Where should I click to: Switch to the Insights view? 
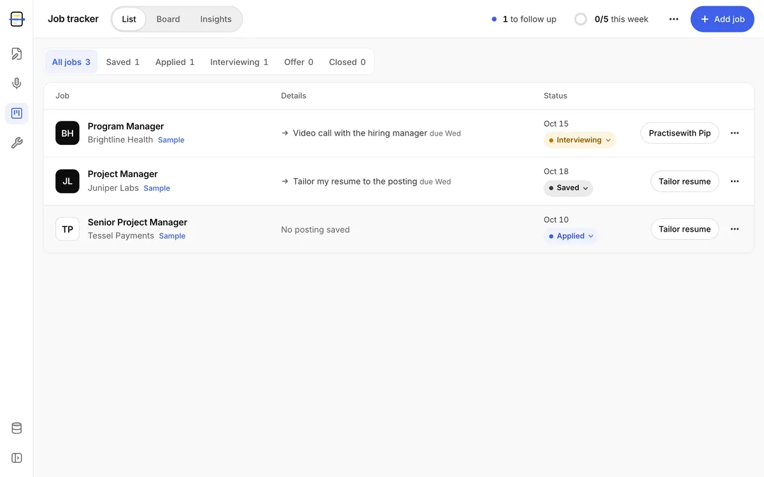(x=216, y=19)
